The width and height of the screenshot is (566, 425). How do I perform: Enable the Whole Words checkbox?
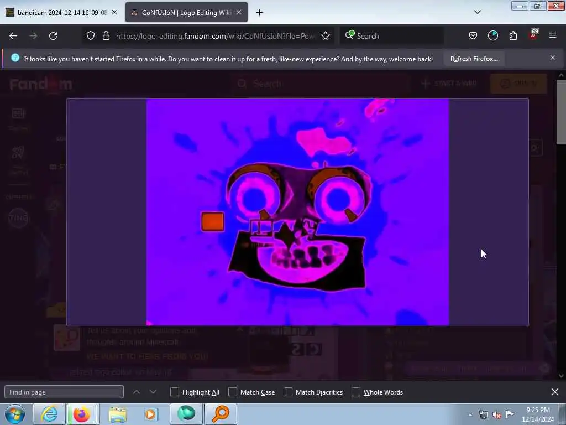point(356,392)
